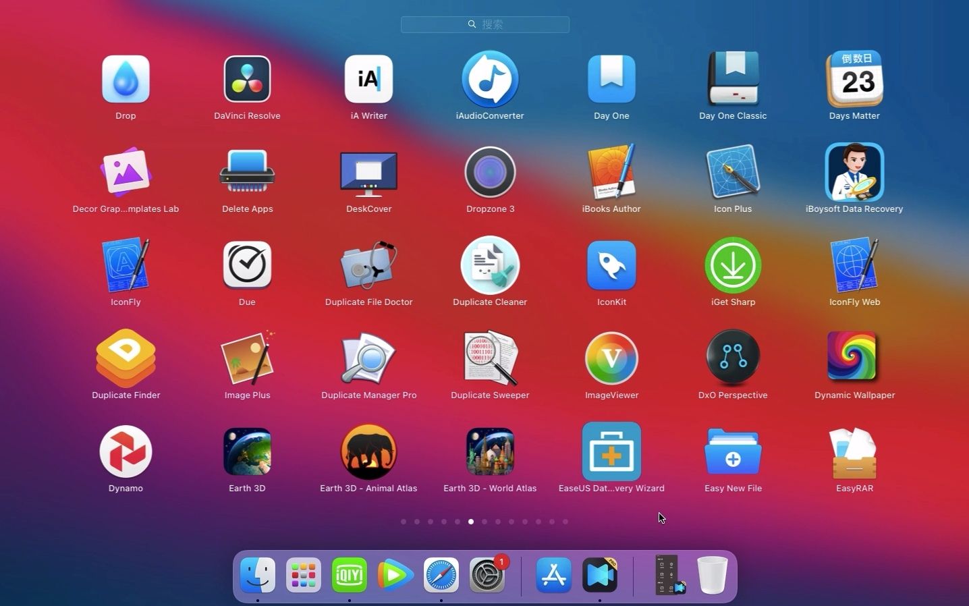This screenshot has height=606, width=969.
Task: Open System Preferences in the Dock
Action: [x=487, y=575]
